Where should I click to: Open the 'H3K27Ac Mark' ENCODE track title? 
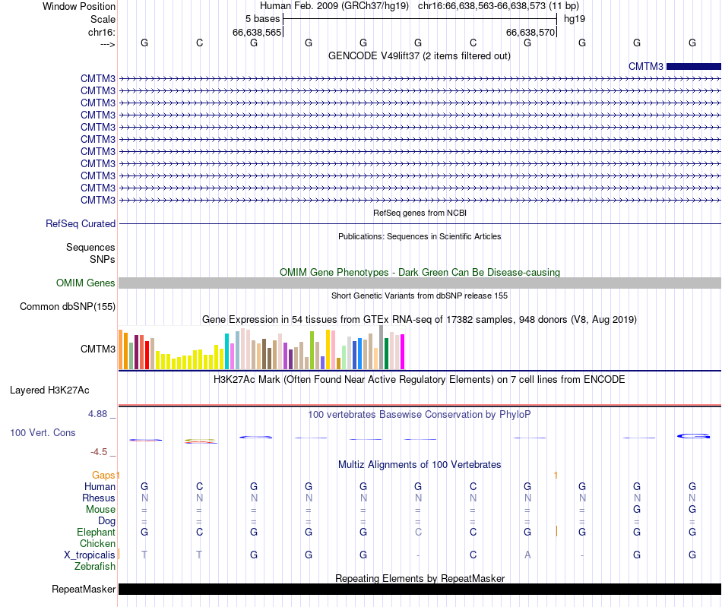click(420, 379)
